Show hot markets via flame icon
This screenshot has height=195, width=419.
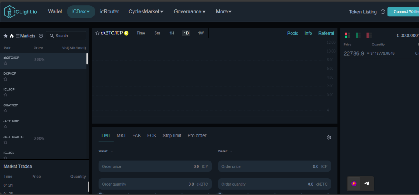(11, 36)
